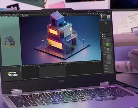Open the Window menu in Blender
The image size is (138, 108).
[10, 13]
